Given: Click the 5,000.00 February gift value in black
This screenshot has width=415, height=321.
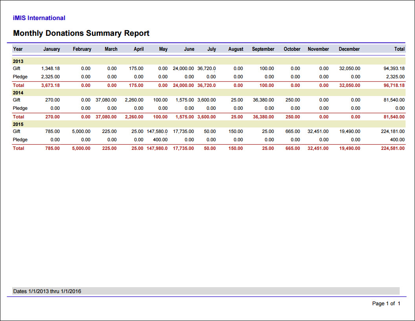Looking at the screenshot, I should 81,131.
